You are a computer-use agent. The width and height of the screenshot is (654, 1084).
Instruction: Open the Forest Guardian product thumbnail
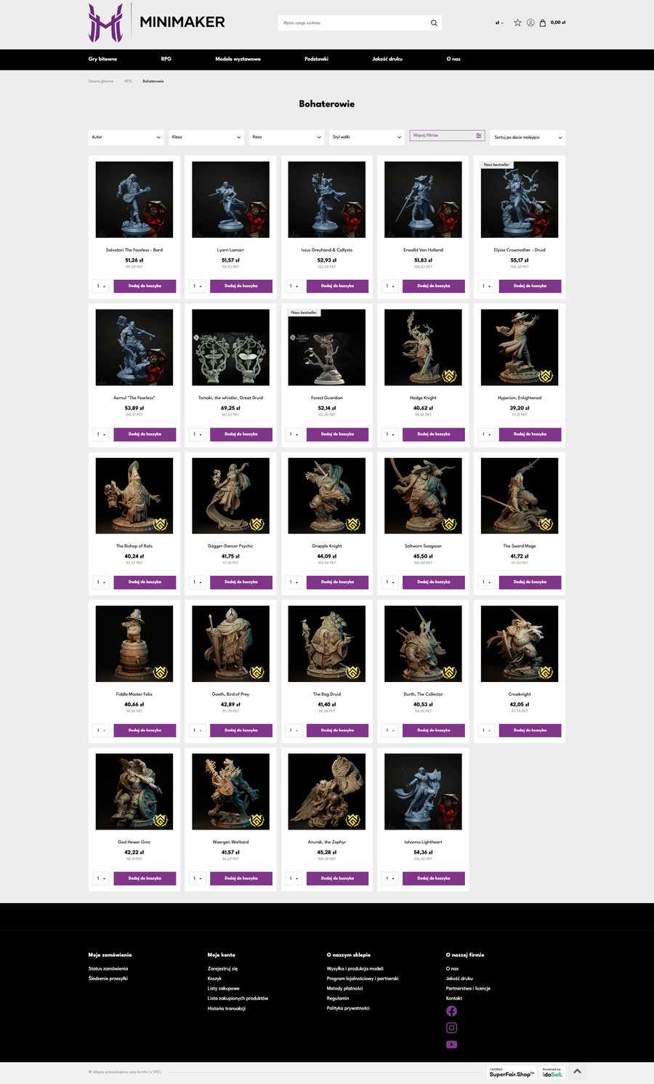click(327, 348)
